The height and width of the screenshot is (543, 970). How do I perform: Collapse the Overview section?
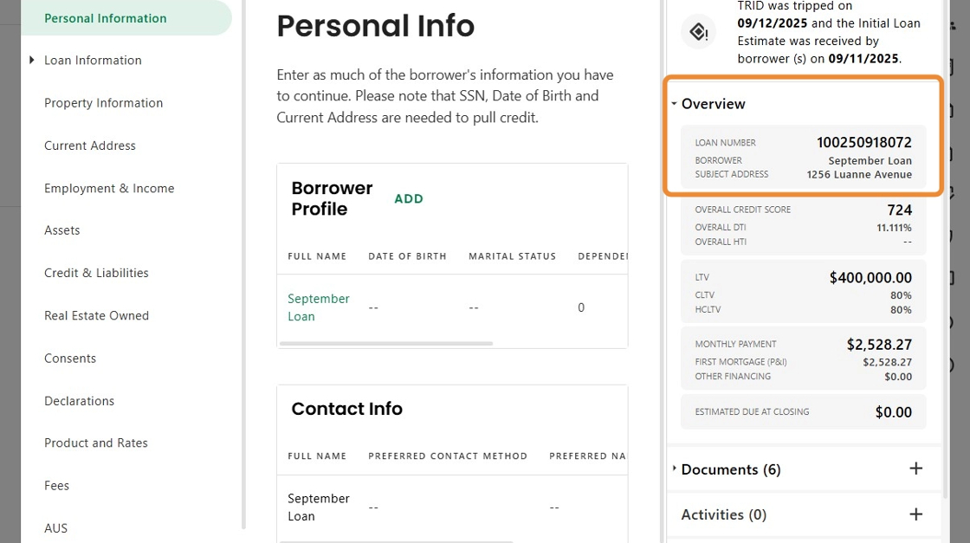coord(675,104)
